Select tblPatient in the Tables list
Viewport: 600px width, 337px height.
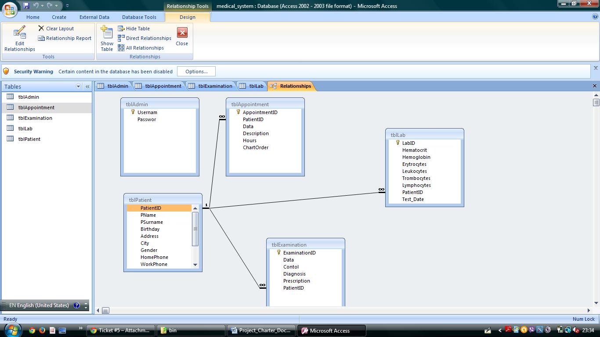pyautogui.click(x=29, y=139)
